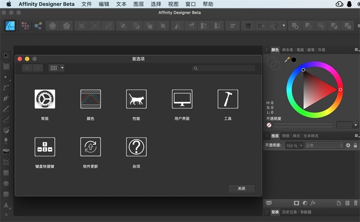Open the 图层 menu
This screenshot has height=222, width=360.
139,4
